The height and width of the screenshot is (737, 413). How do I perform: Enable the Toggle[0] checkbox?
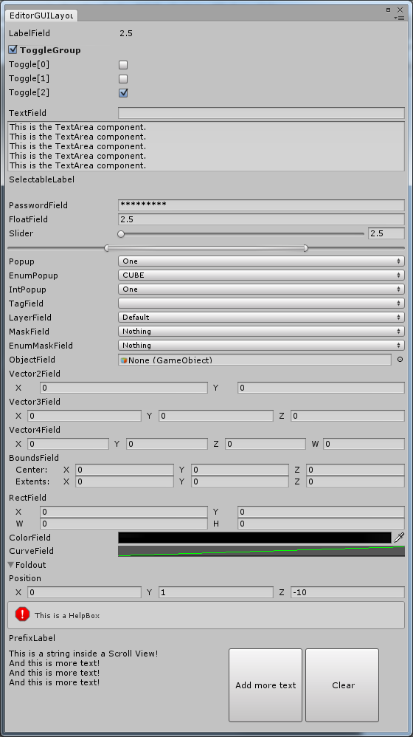point(123,64)
